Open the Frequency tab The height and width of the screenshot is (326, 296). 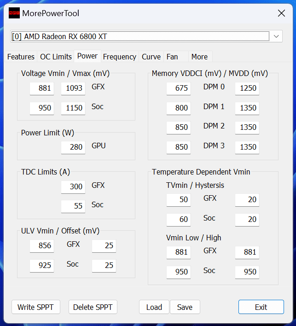click(x=120, y=57)
